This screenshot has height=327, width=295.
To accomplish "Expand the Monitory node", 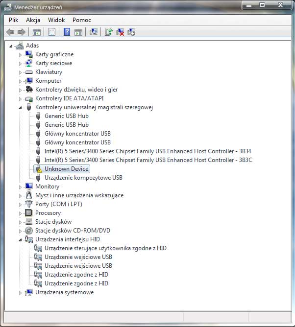I will pos(20,187).
